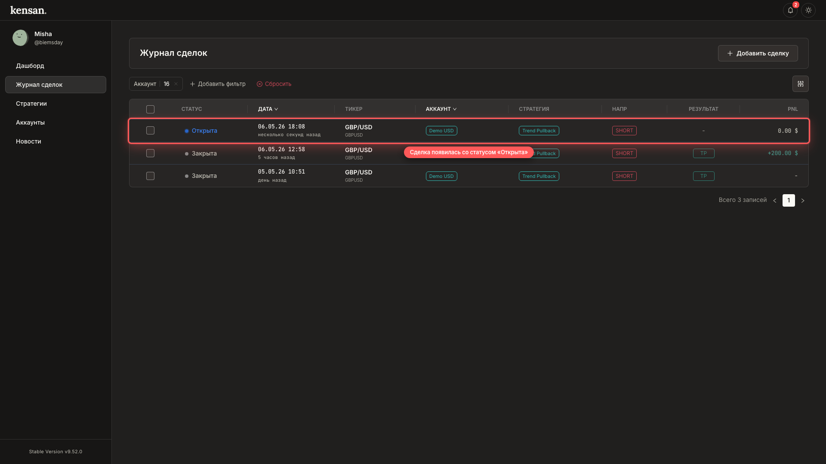Image resolution: width=826 pixels, height=464 pixels.
Task: Click the Kensan logo
Action: (28, 10)
